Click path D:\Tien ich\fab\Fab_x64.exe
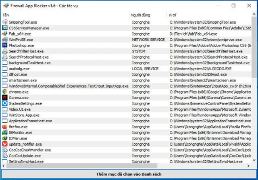Screen dimensions: 258x180 click(193, 34)
